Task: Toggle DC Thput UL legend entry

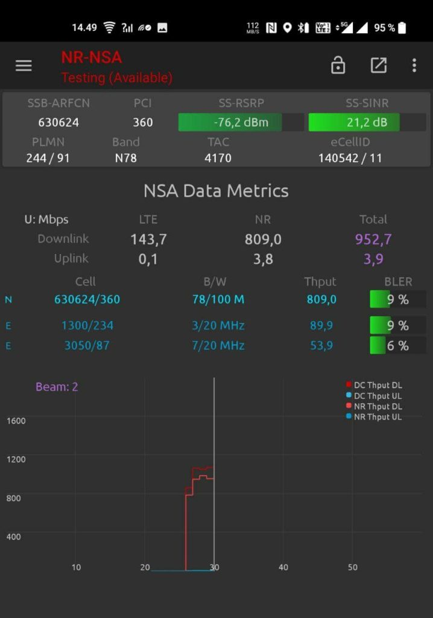Action: click(374, 396)
